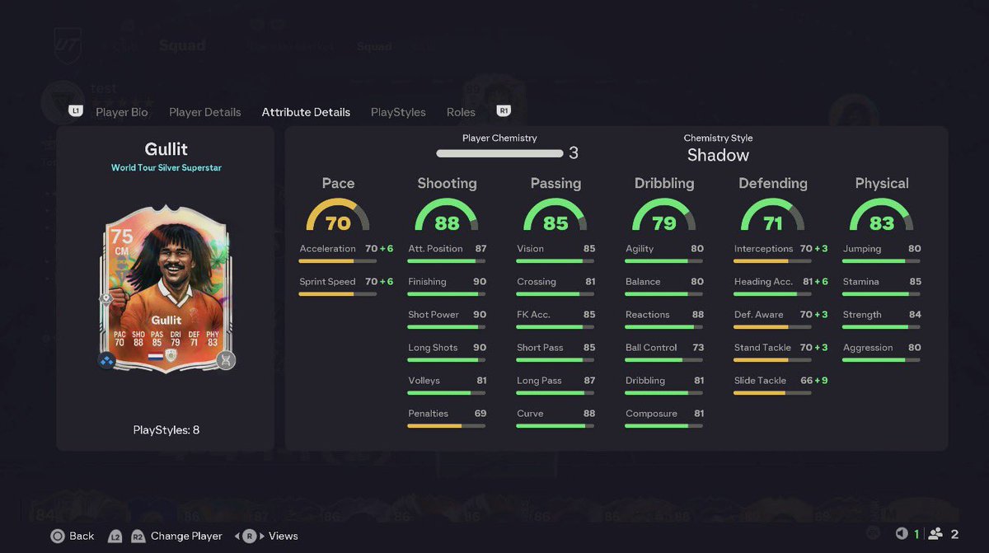Click the Short Pass stat row
Screen dimensions: 989x553
click(x=555, y=351)
